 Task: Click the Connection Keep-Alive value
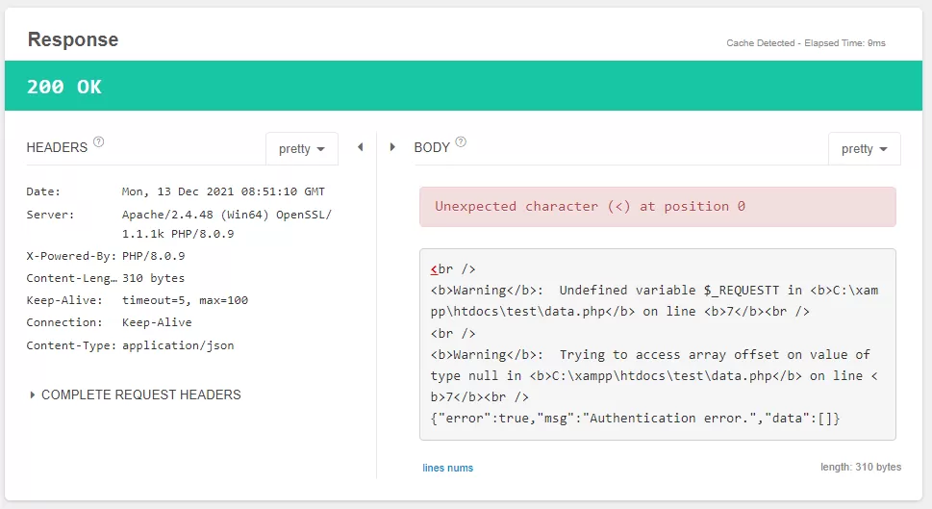coord(157,322)
